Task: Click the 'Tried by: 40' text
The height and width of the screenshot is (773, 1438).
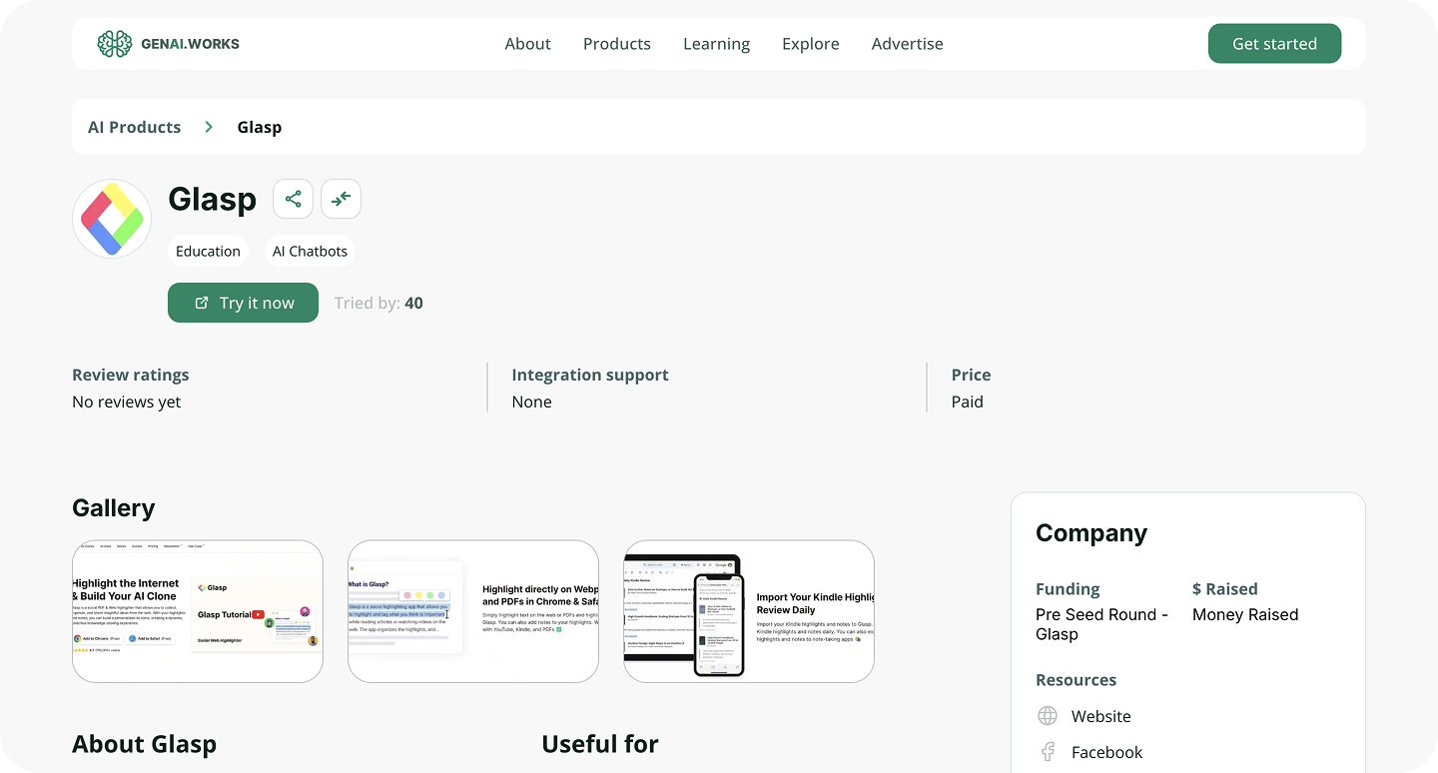Action: (378, 303)
